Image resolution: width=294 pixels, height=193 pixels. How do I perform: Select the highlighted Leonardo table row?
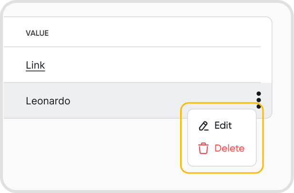[x=143, y=101]
